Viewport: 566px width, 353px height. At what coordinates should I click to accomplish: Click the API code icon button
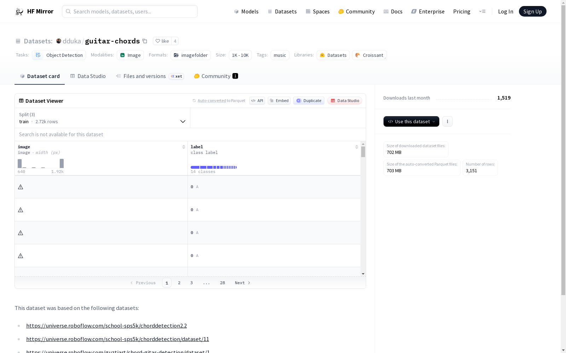click(257, 101)
